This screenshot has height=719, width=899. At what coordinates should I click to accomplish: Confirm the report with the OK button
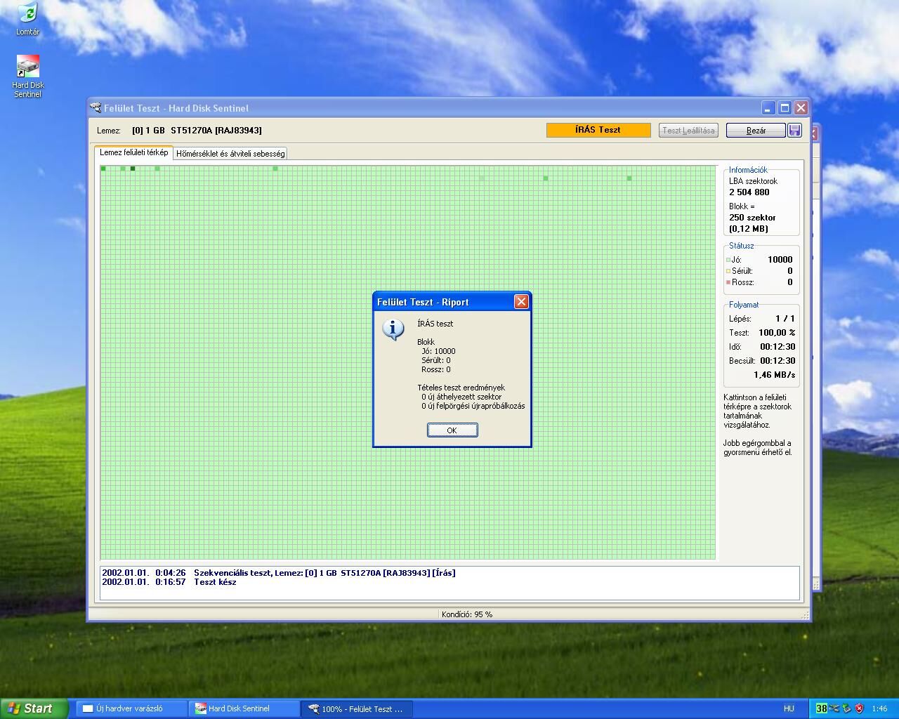click(452, 430)
